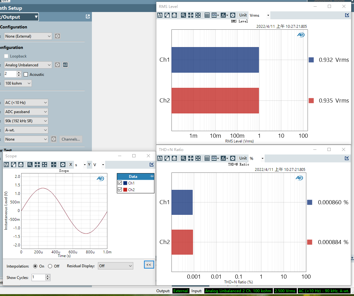Click fit-to-window icon in RMS Level toolbar
The image size is (354, 296).
198,15
